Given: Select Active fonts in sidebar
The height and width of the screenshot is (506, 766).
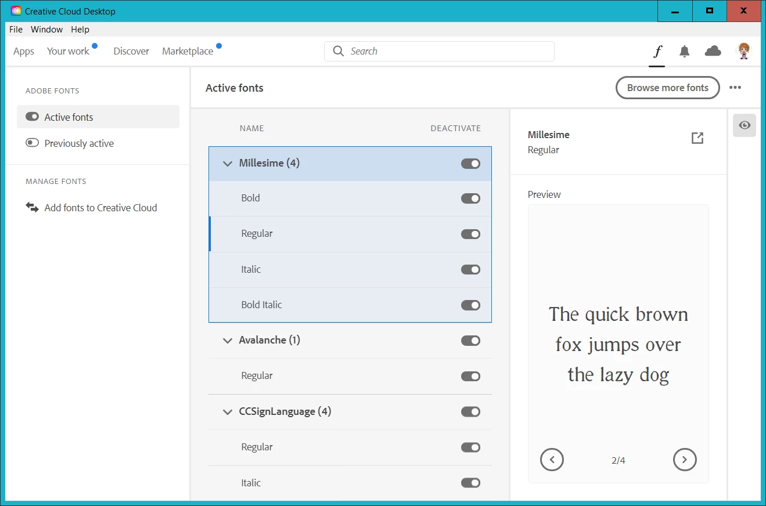Looking at the screenshot, I should click(98, 117).
